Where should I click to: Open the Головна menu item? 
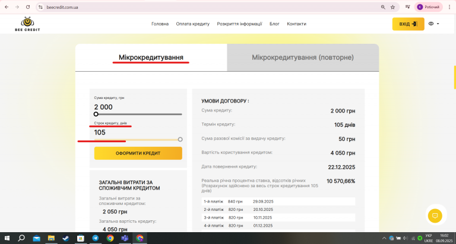pos(160,24)
